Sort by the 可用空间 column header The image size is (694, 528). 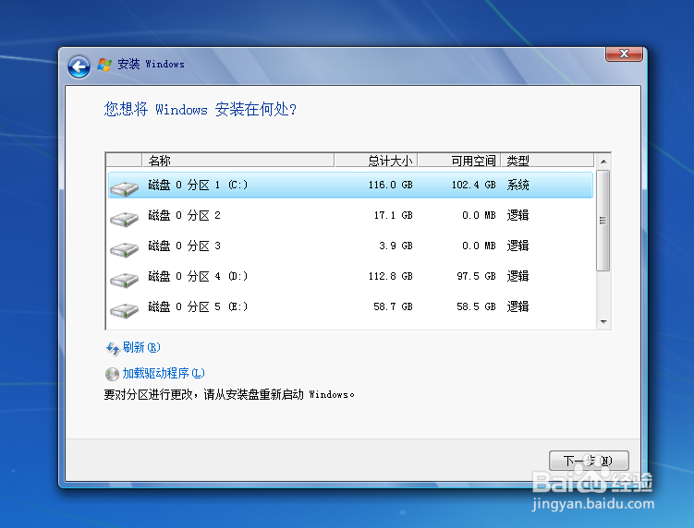pos(459,160)
